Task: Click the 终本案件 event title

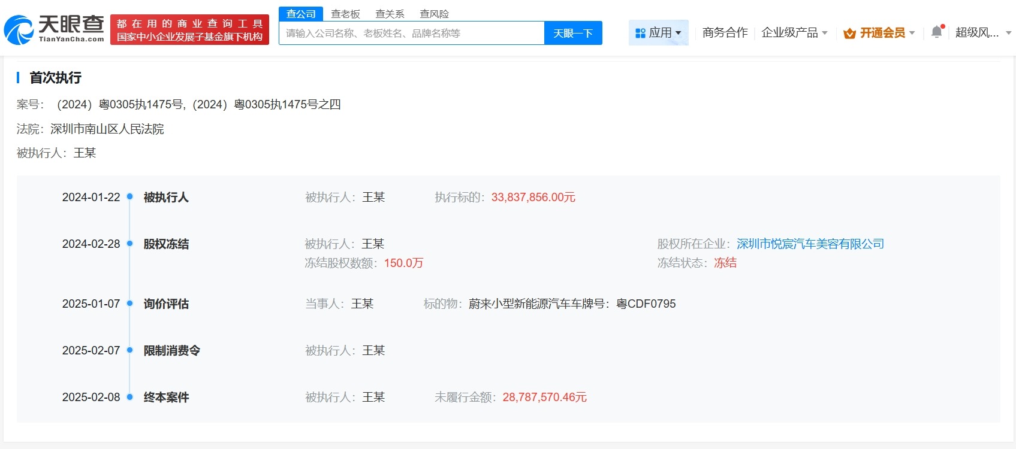Action: (x=166, y=397)
